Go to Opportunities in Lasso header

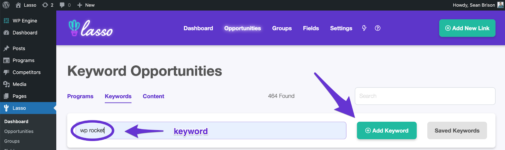[242, 28]
